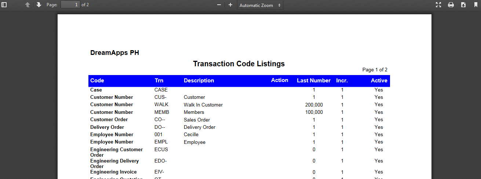The height and width of the screenshot is (179, 481).
Task: Click the Customer Order code
Action: pos(109,119)
